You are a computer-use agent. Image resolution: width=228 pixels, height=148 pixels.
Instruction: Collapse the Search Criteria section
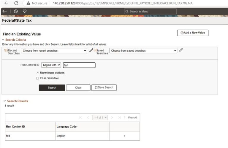[x=3, y=40]
